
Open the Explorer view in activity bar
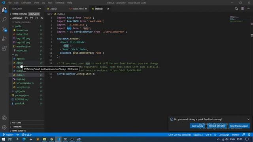pyautogui.click(x=4, y=10)
